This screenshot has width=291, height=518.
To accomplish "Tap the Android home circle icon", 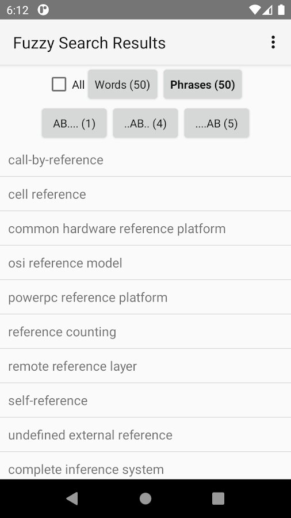I will click(x=145, y=498).
